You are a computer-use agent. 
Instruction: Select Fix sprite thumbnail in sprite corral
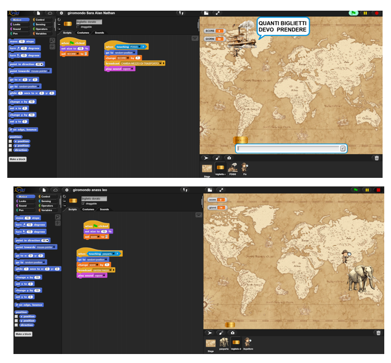[245, 169]
